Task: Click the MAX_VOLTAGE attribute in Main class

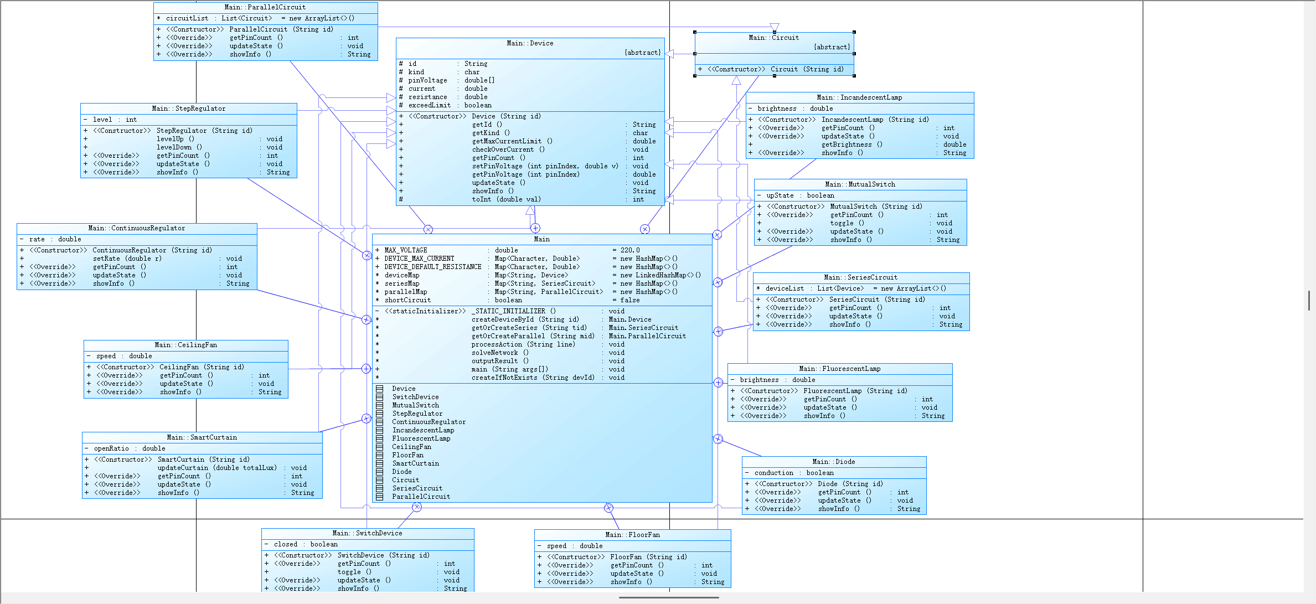Action: point(406,250)
